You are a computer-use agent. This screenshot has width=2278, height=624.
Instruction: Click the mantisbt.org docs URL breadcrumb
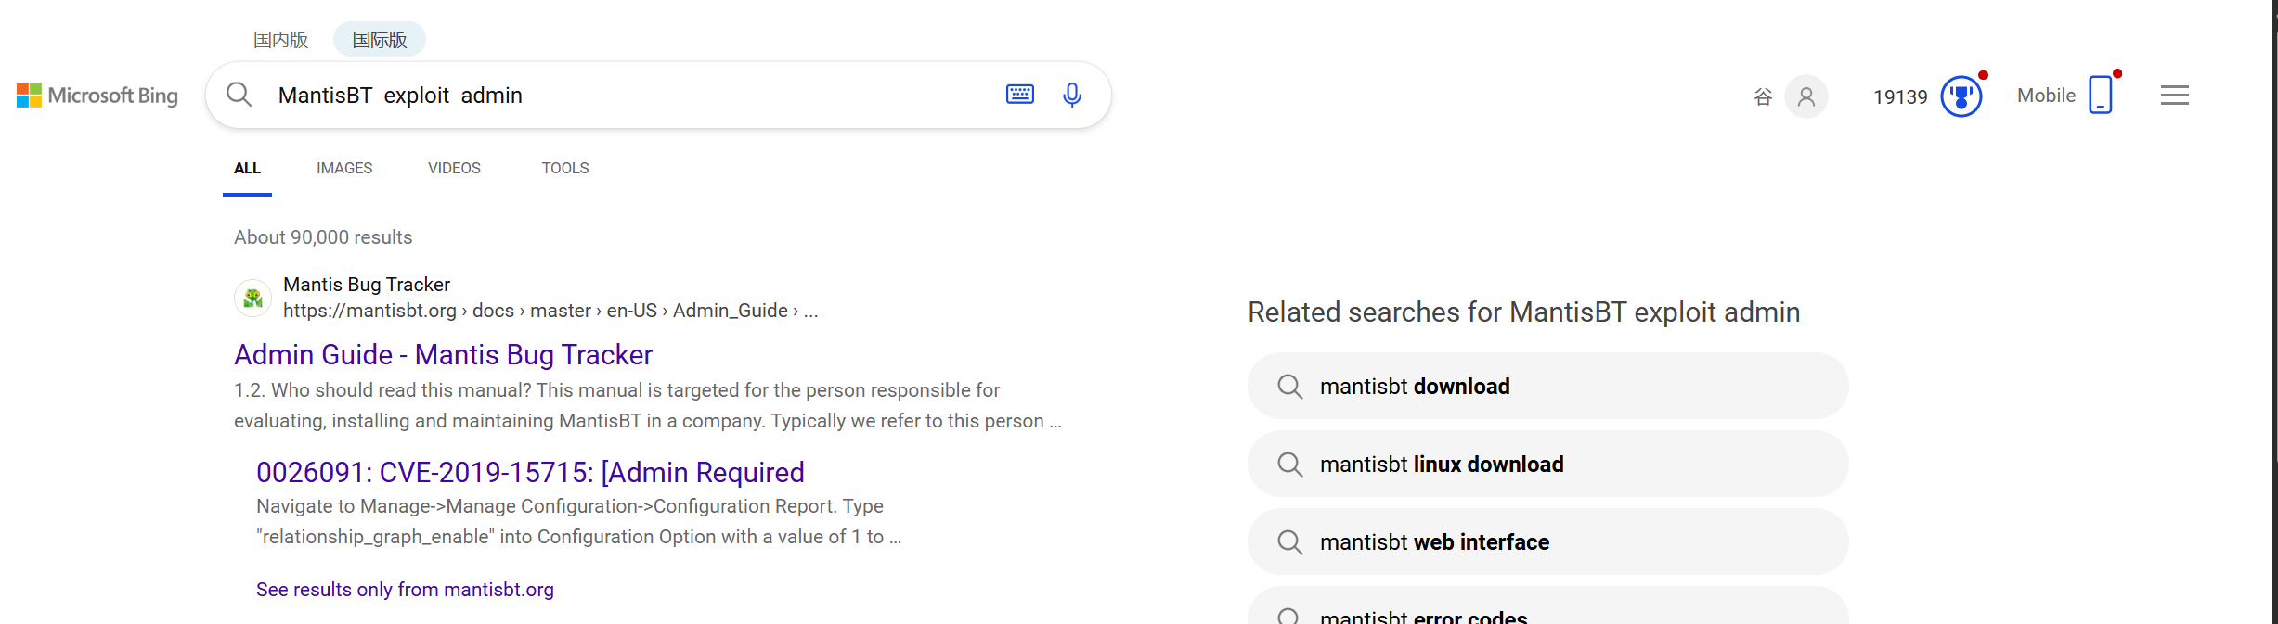coord(550,311)
